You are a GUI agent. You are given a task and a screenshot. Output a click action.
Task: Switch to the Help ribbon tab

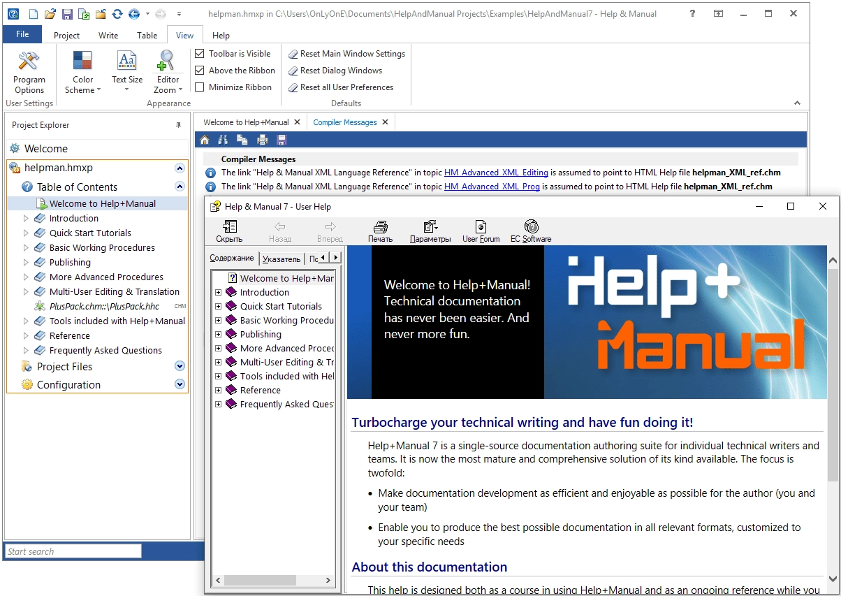point(221,35)
